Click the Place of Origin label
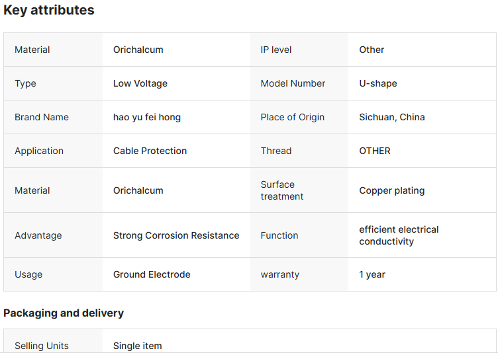The height and width of the screenshot is (353, 498). [x=293, y=117]
